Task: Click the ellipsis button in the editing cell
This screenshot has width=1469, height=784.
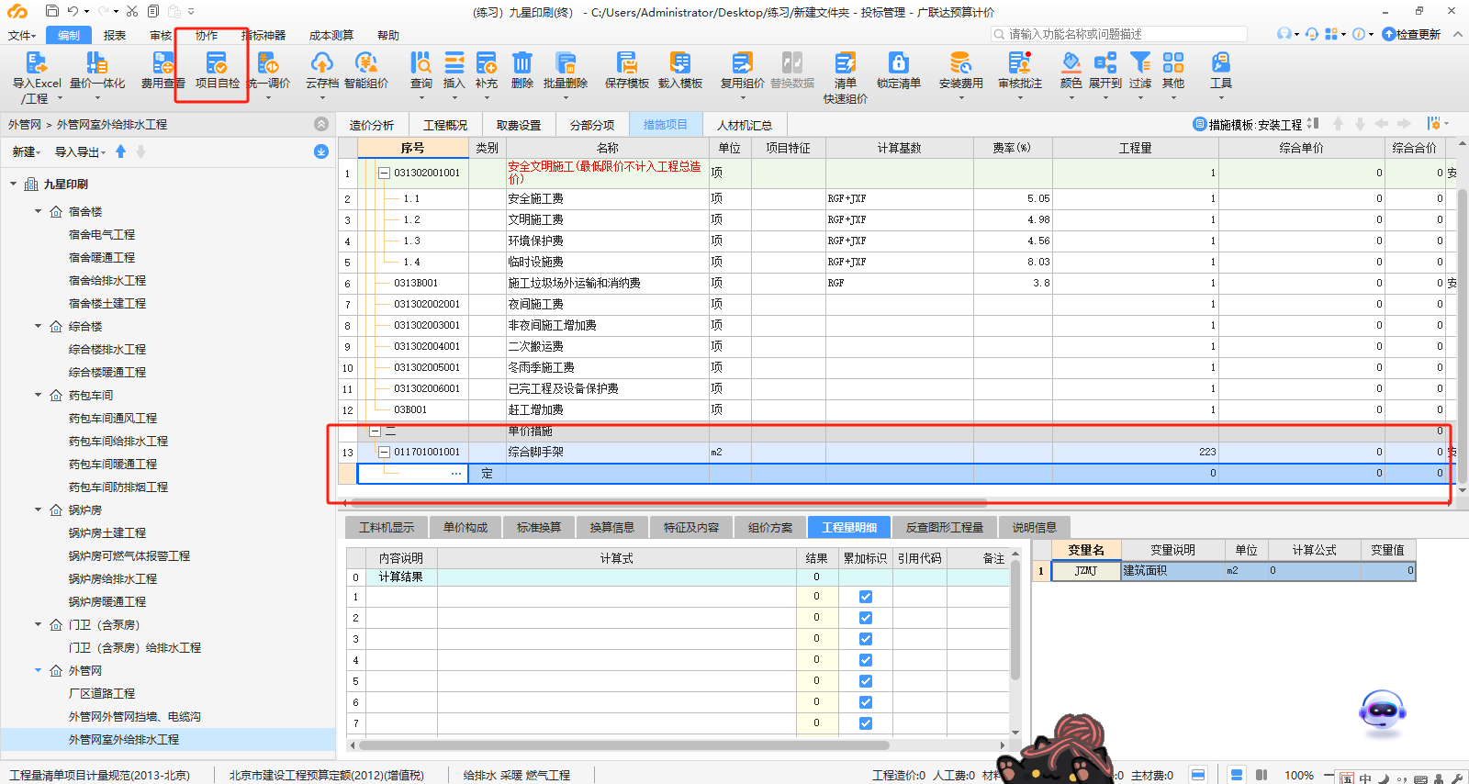Action: [x=456, y=474]
